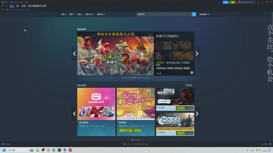Switch to the 库 tab
This screenshot has width=273, height=153.
[x=18, y=6]
